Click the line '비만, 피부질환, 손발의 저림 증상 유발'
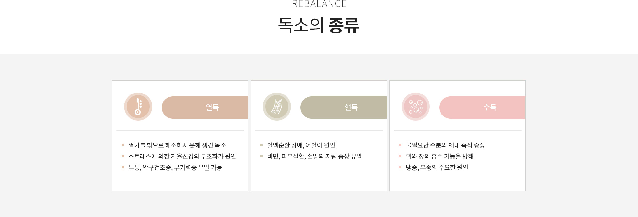 click(314, 156)
